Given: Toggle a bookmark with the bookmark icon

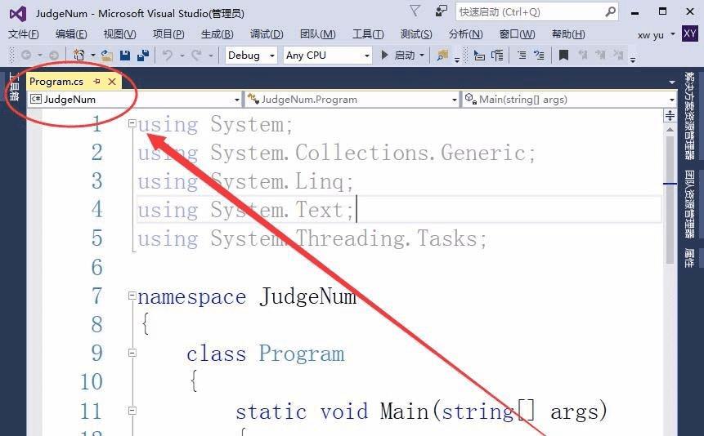Looking at the screenshot, I should [563, 56].
